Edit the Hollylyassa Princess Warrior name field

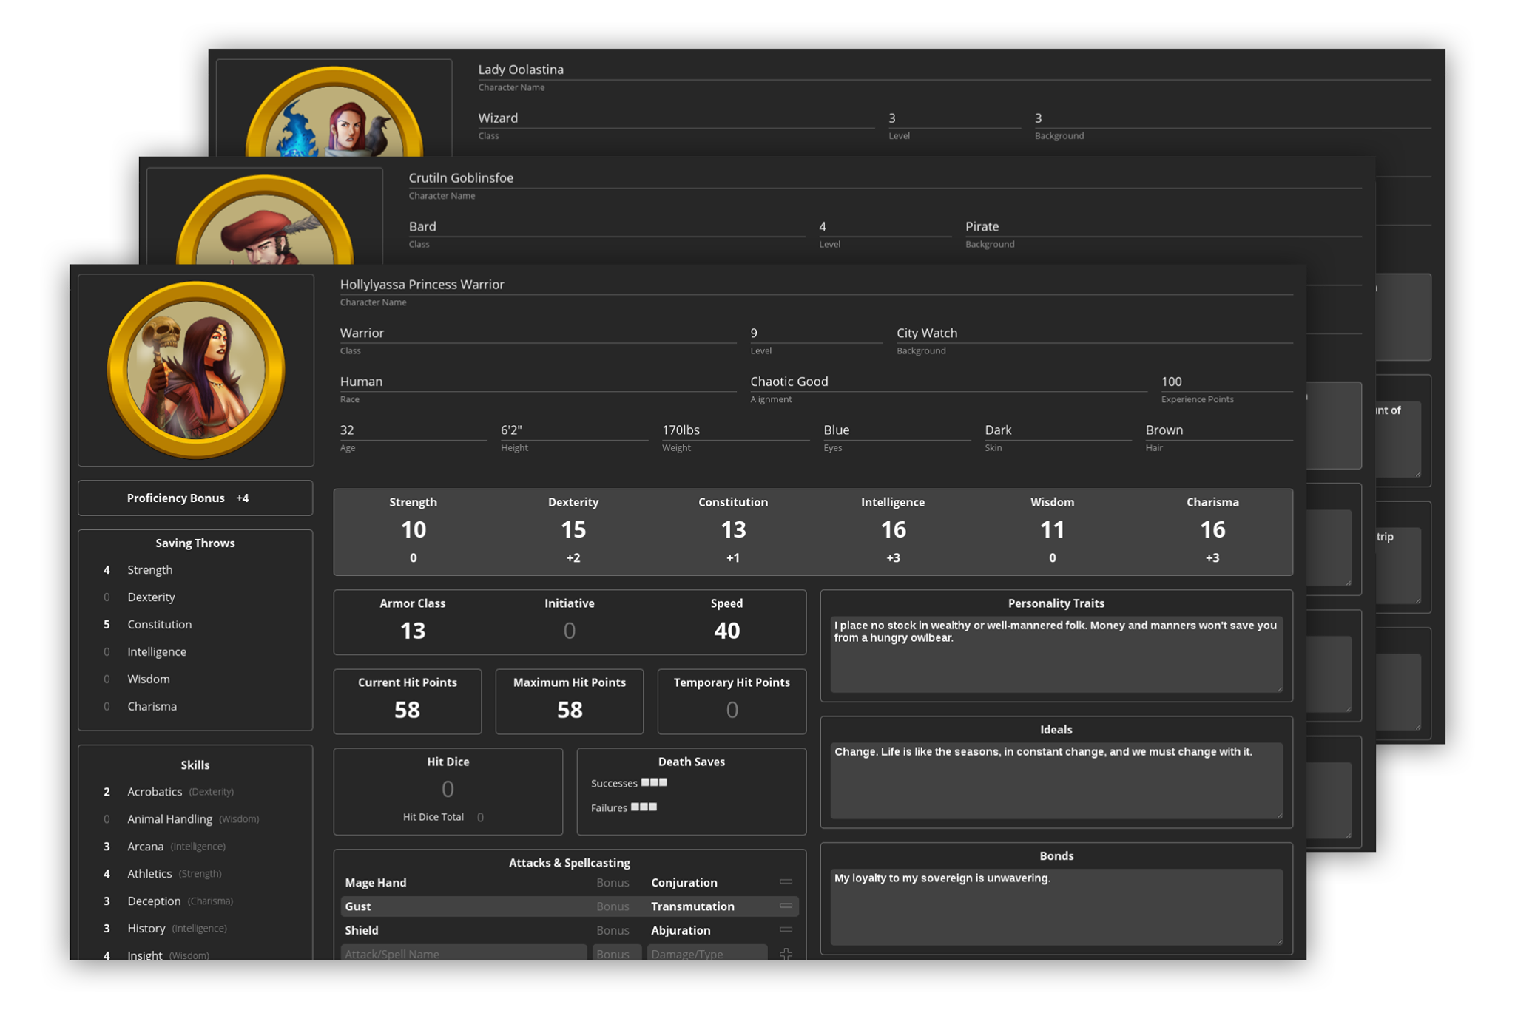[x=816, y=285]
